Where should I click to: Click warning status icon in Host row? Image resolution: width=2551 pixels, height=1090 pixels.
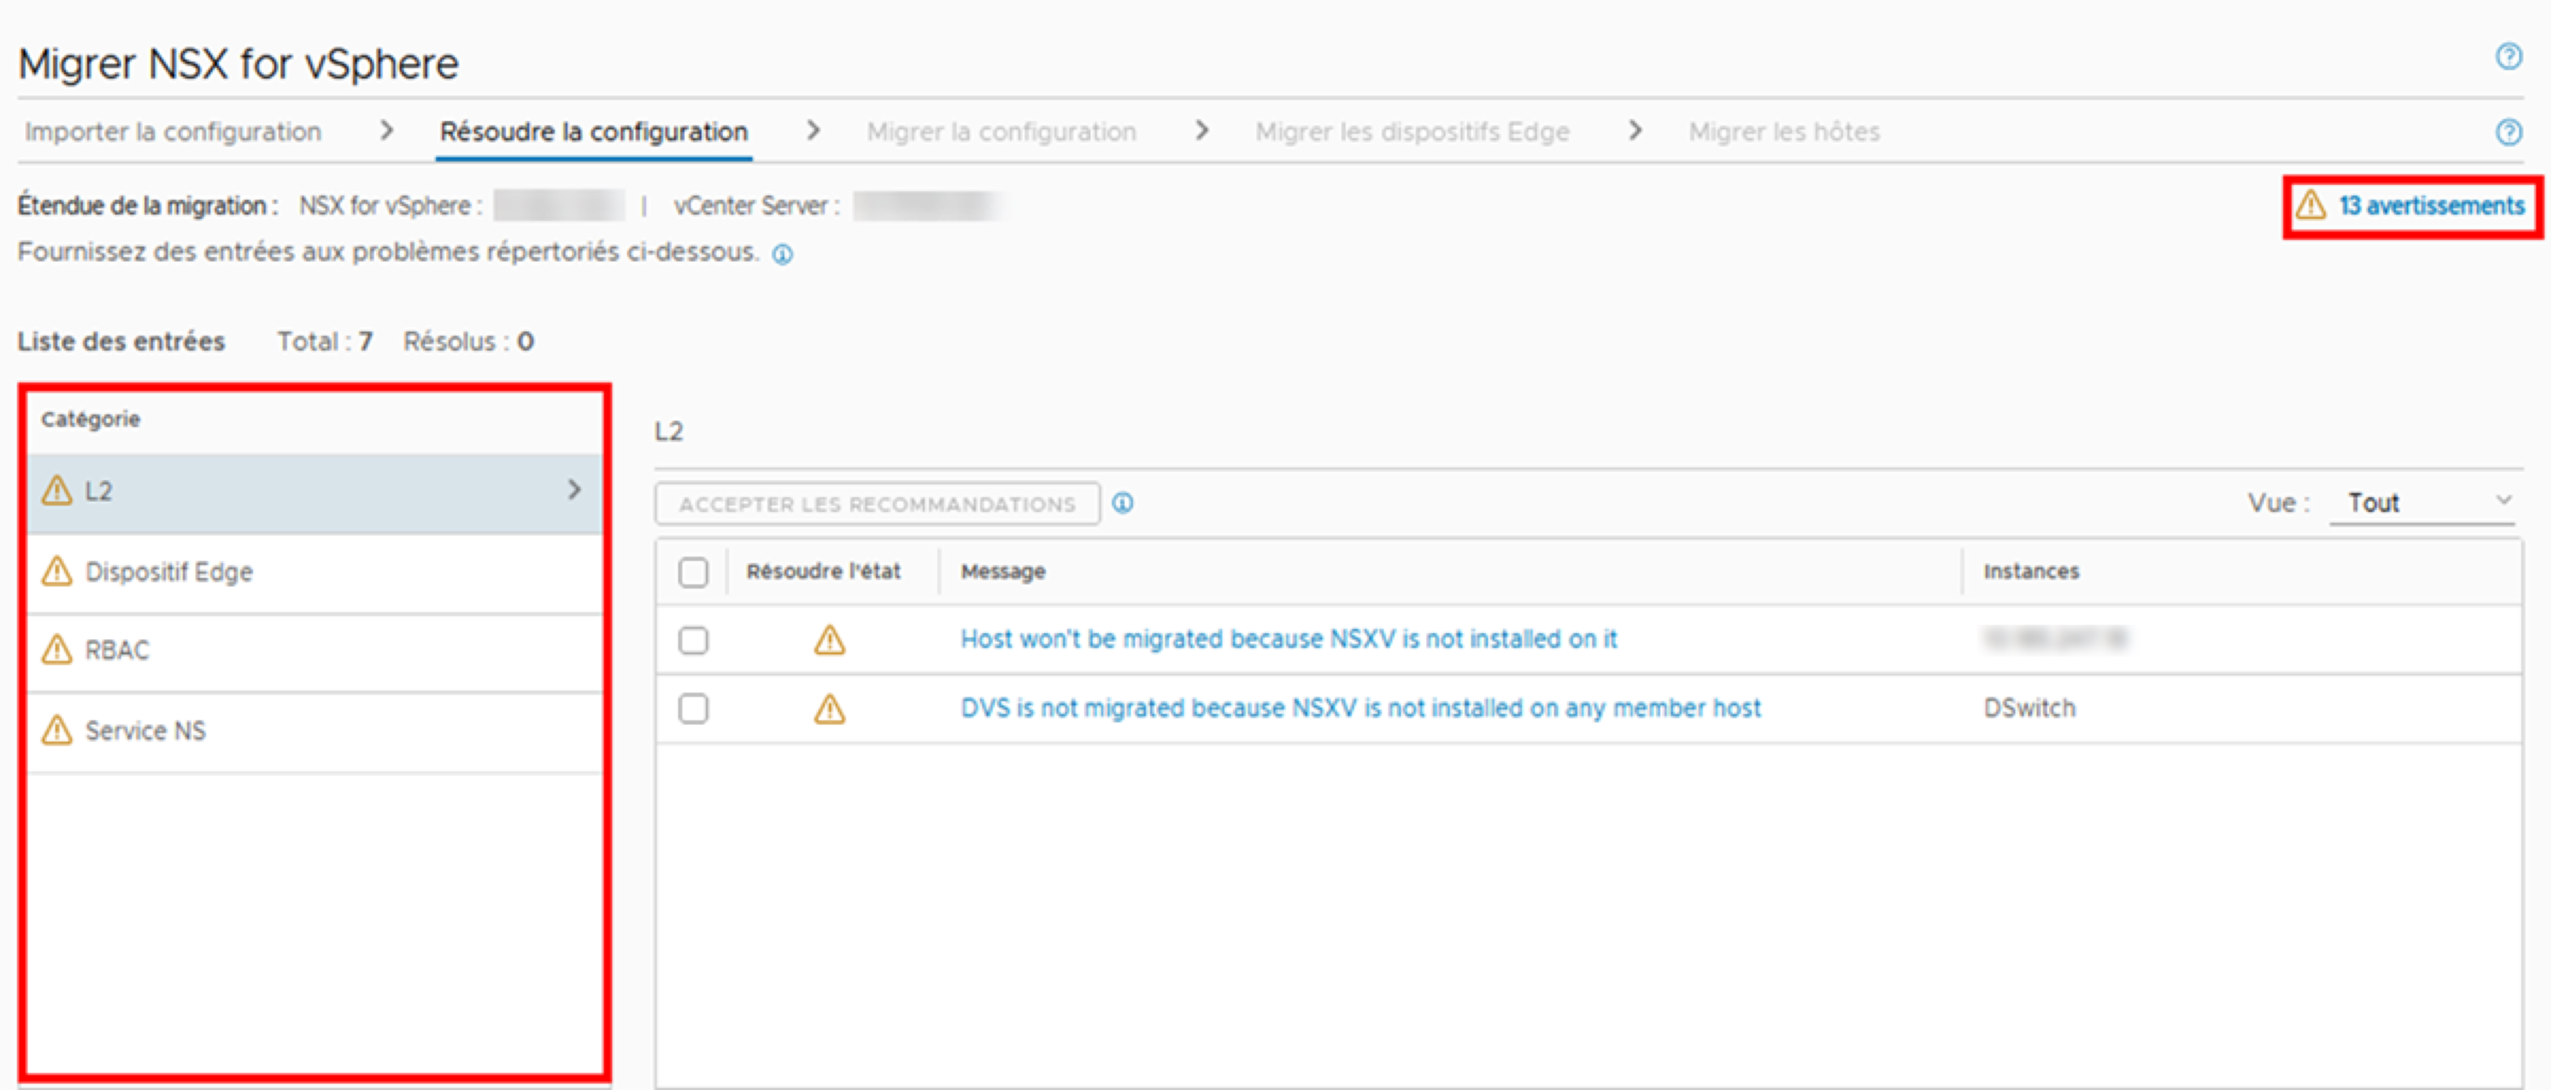click(x=829, y=640)
